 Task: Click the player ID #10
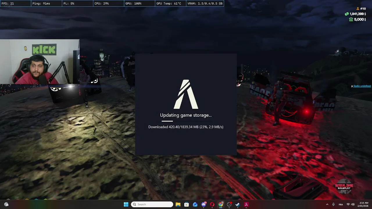pos(363,9)
